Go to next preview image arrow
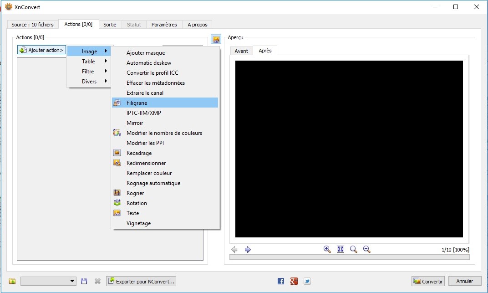This screenshot has width=488, height=293. pos(248,249)
